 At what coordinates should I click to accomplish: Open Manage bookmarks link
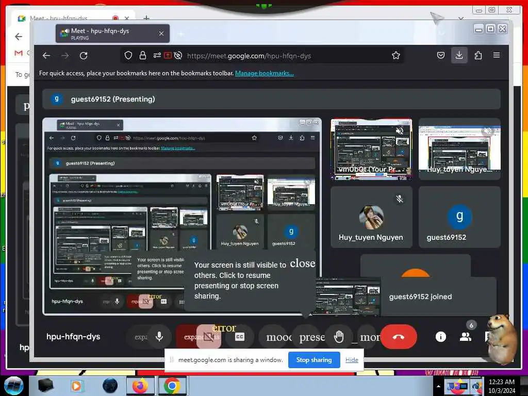265,73
